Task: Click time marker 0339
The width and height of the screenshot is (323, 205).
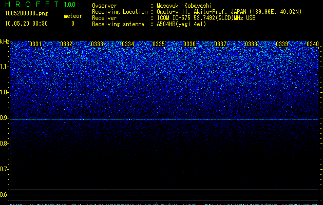Action: pos(282,44)
